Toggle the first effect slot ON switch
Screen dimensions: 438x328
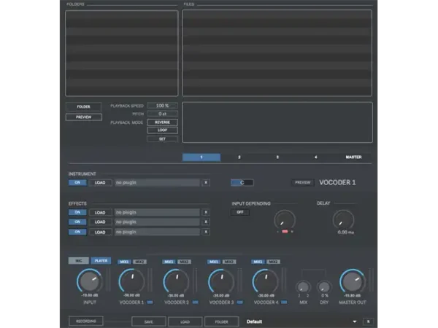point(77,212)
